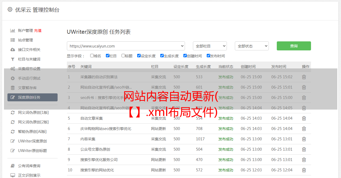Click the edit icon for UWriter原创标题

pos(12,151)
